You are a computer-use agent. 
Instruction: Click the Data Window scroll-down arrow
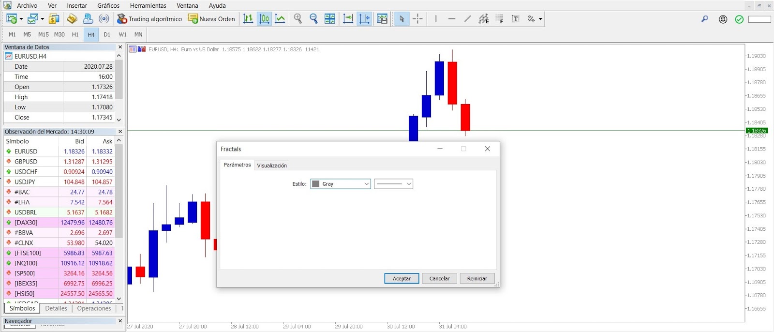tap(119, 120)
